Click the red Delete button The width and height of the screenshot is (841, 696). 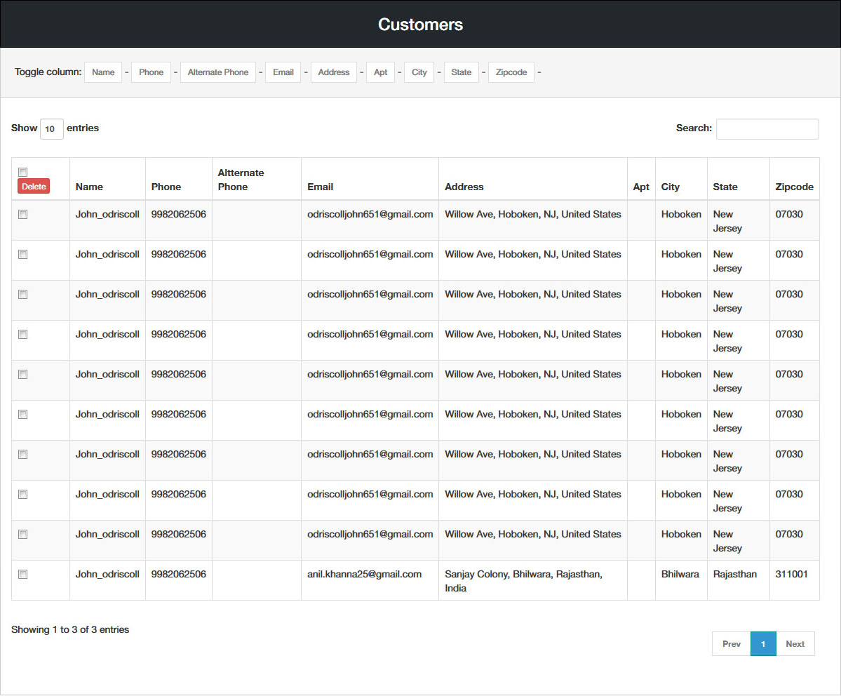[34, 187]
